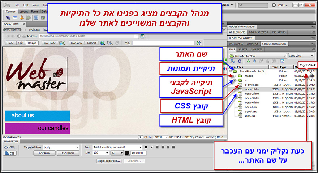Open the File menu
Image resolution: width=318 pixels, height=173 pixels.
pos(17,5)
